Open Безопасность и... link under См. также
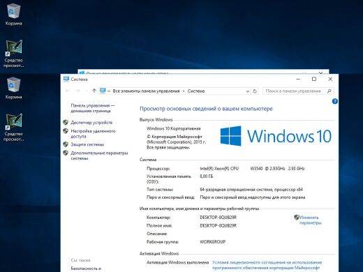 pyautogui.click(x=86, y=269)
